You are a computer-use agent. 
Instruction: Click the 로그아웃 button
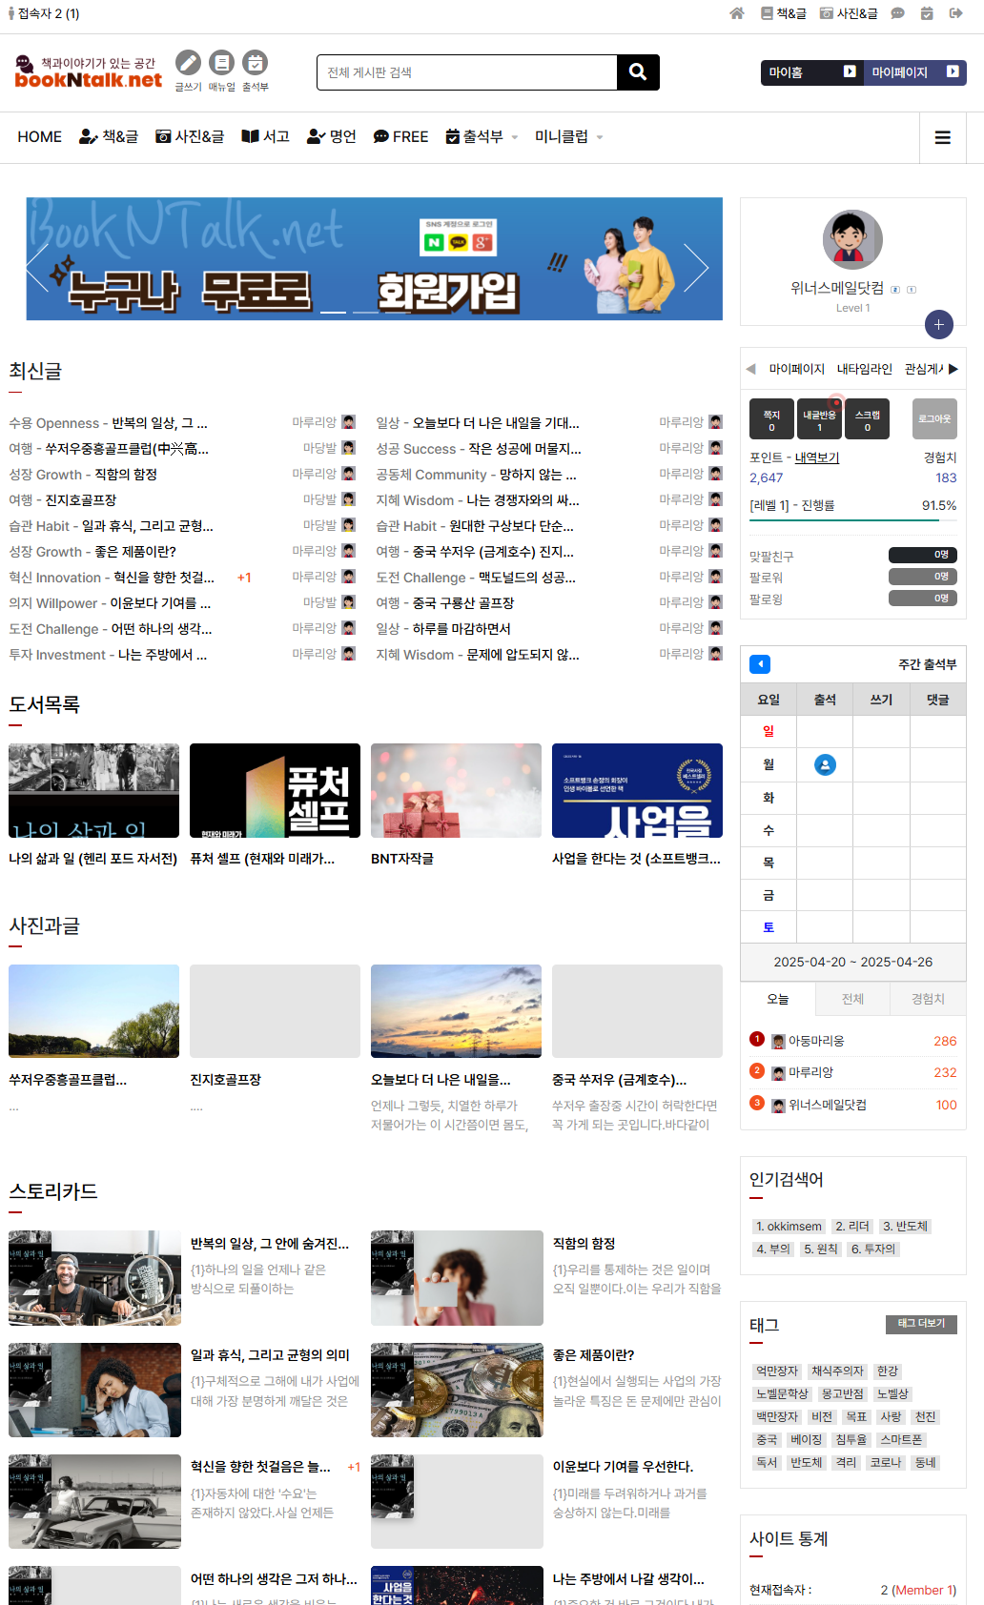coord(933,418)
